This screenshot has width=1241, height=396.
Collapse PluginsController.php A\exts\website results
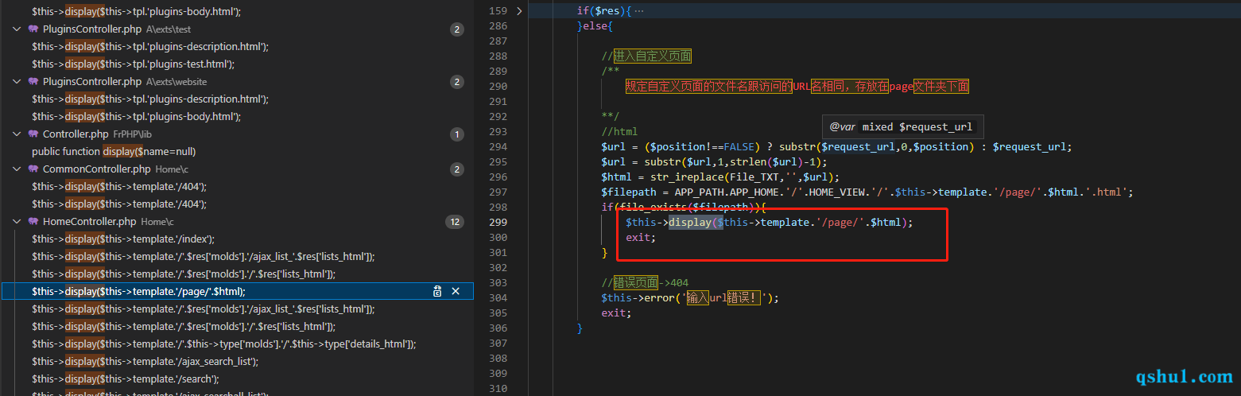[17, 82]
